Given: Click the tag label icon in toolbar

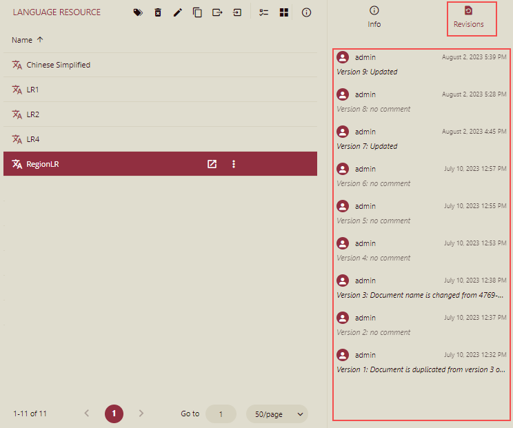Looking at the screenshot, I should coord(138,12).
